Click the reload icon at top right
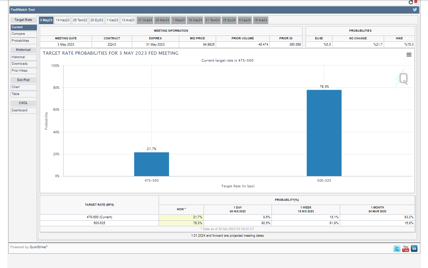This screenshot has height=268, width=428. coord(411,2)
